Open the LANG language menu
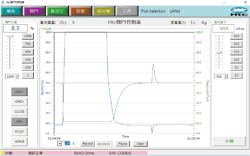Image resolution: width=250 pixels, height=156 pixels. click(175, 11)
